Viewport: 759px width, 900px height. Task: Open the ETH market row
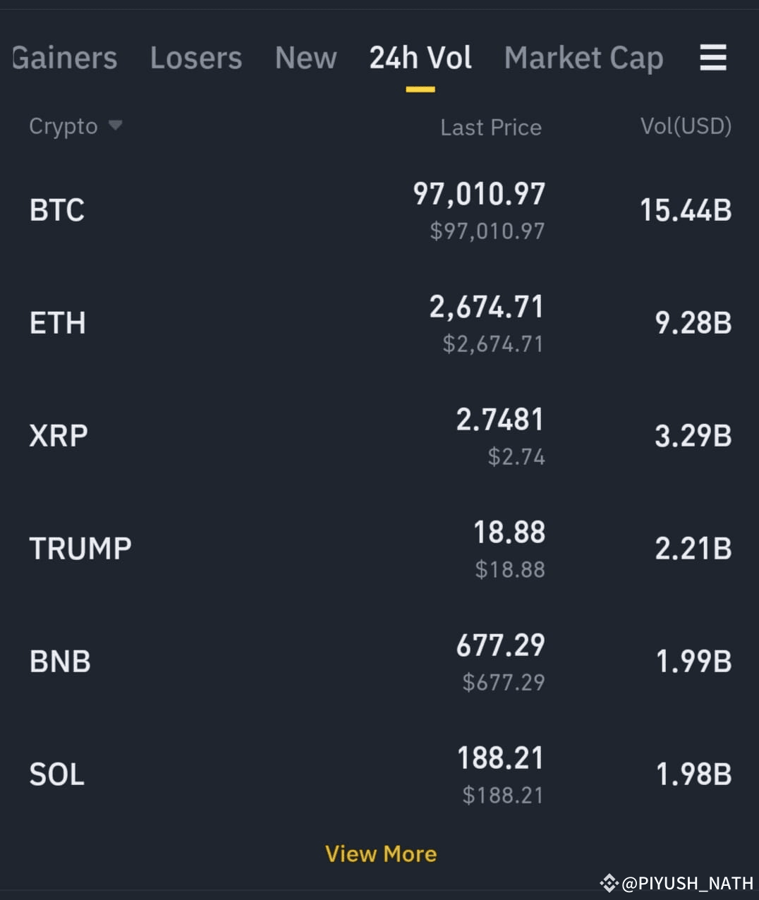pyautogui.click(x=379, y=323)
